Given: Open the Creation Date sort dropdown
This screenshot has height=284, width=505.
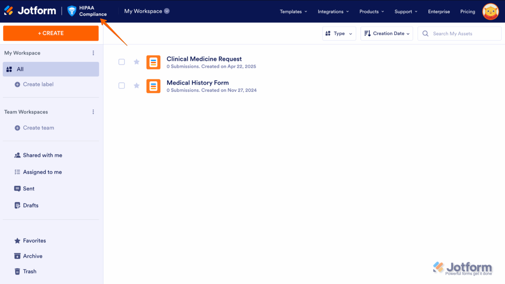Looking at the screenshot, I should (387, 33).
